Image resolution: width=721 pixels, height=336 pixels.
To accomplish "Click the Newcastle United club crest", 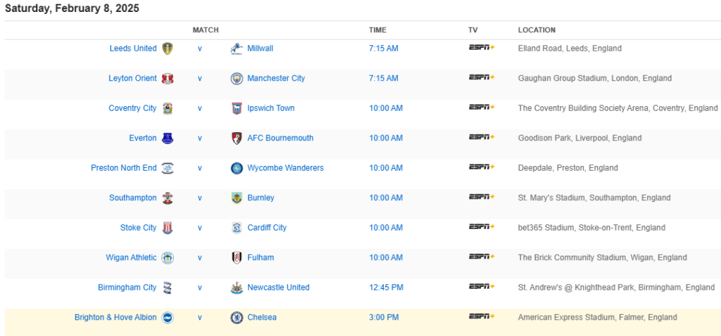I will (237, 287).
